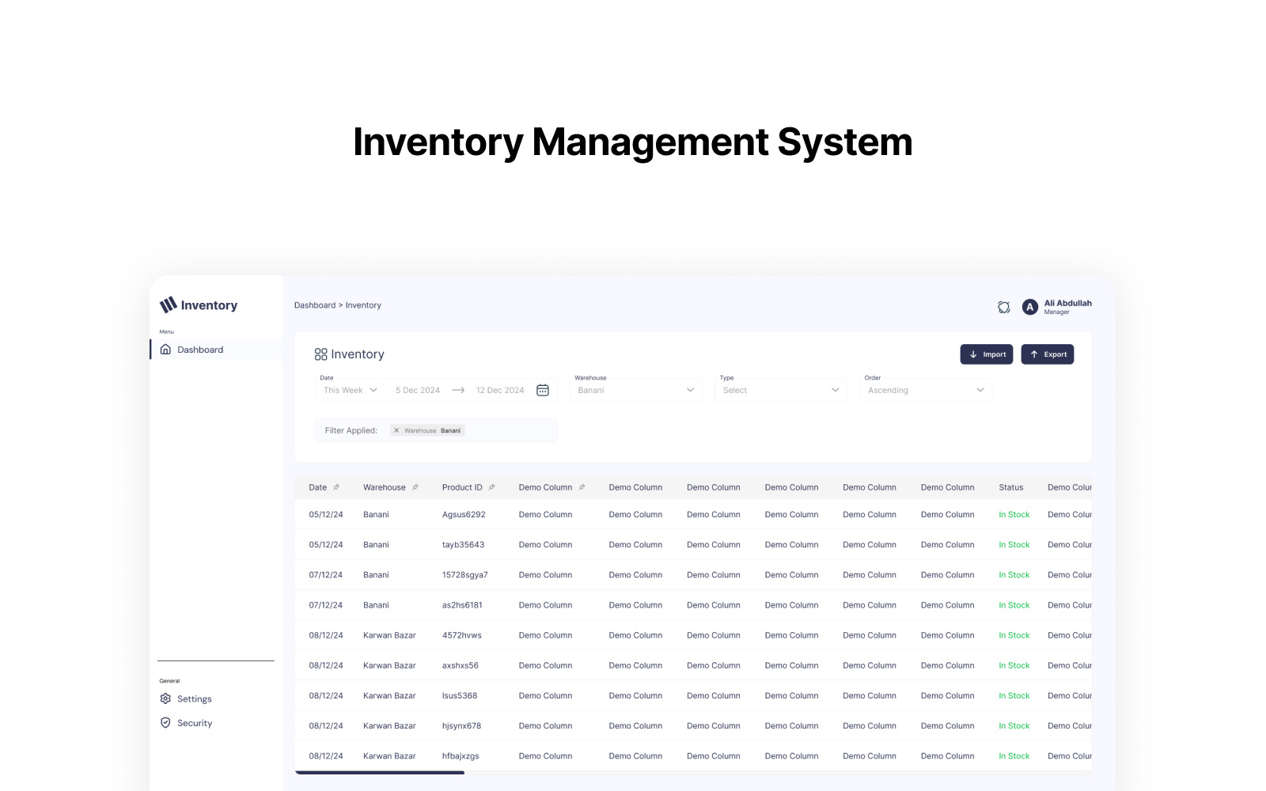The image size is (1266, 791).
Task: Click the Export button
Action: coord(1047,354)
